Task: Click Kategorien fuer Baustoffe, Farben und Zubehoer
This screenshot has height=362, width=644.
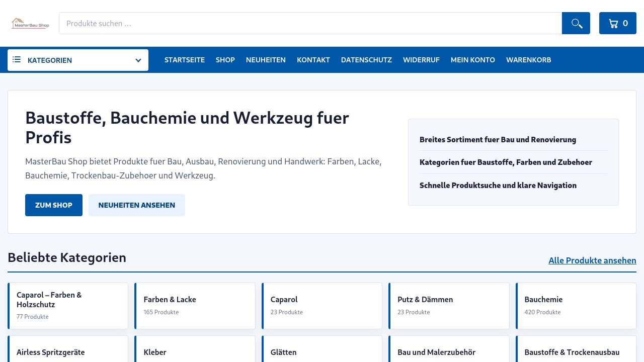Action: coord(506,162)
